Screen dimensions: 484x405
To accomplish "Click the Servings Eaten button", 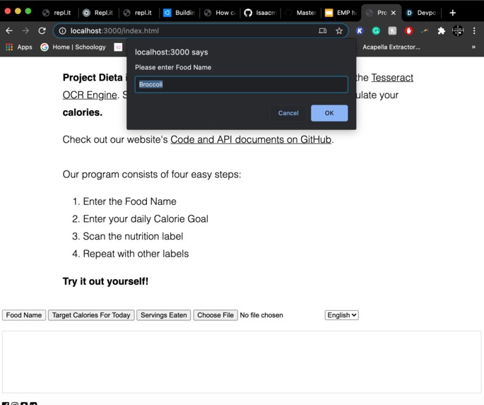I will click(x=164, y=315).
